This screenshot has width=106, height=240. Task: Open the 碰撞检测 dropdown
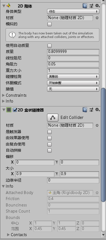coord(73,76)
